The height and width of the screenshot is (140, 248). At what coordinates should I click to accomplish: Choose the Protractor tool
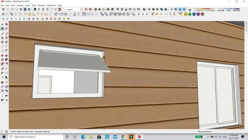2,73
